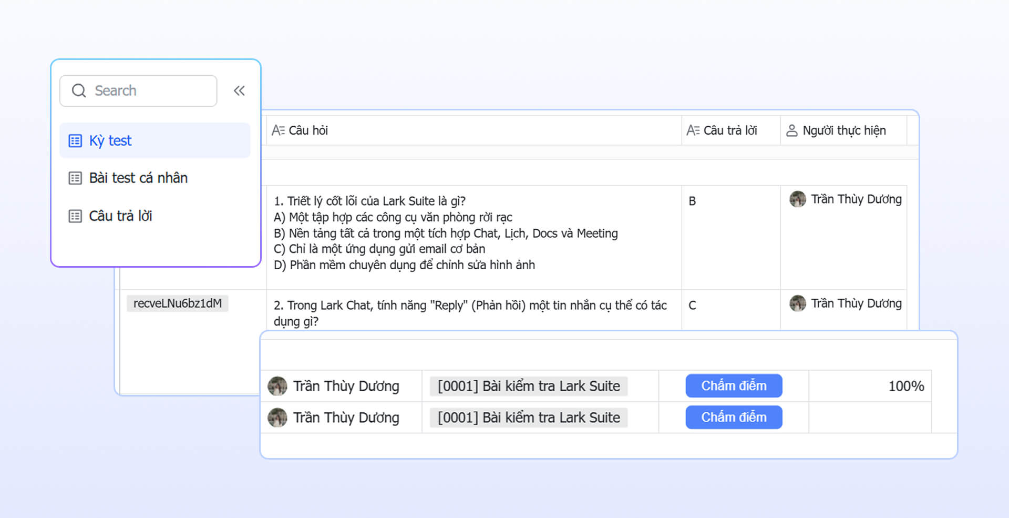Open the "[0001] Bài kiểm tra Lark Suite" tag
Screen dimensions: 1009x518
point(529,385)
